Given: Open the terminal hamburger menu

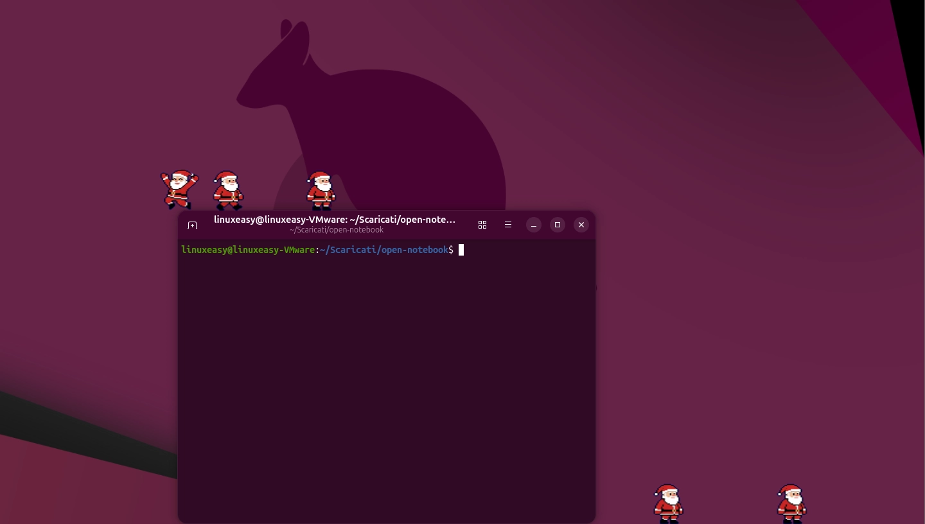Looking at the screenshot, I should 508,225.
